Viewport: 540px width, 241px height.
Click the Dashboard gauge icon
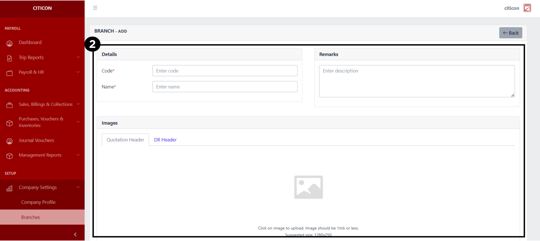[9, 43]
